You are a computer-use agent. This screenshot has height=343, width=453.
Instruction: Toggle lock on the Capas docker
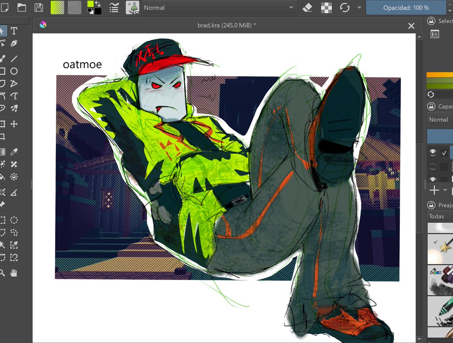(x=430, y=106)
